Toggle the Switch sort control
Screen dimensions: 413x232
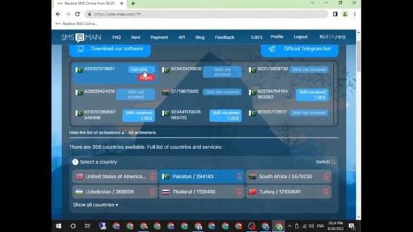click(x=325, y=162)
